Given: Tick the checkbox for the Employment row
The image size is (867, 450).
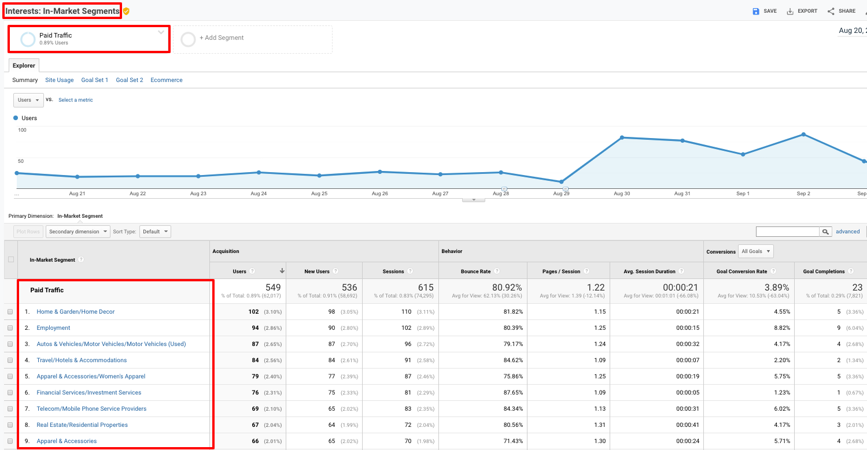Looking at the screenshot, I should 10,328.
